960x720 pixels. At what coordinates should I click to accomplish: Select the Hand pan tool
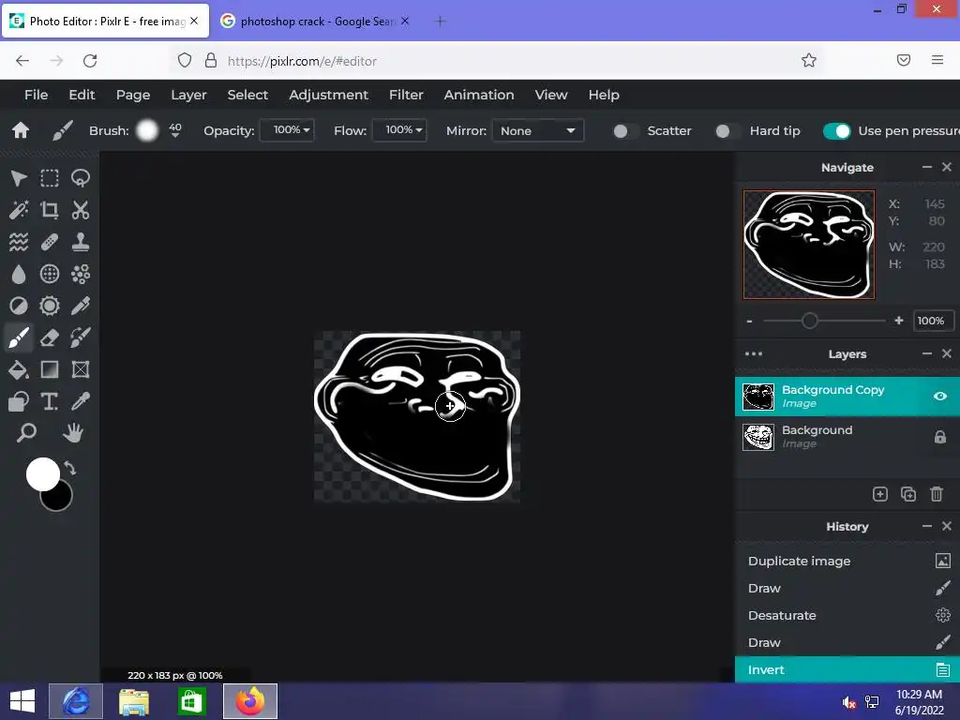[x=73, y=433]
